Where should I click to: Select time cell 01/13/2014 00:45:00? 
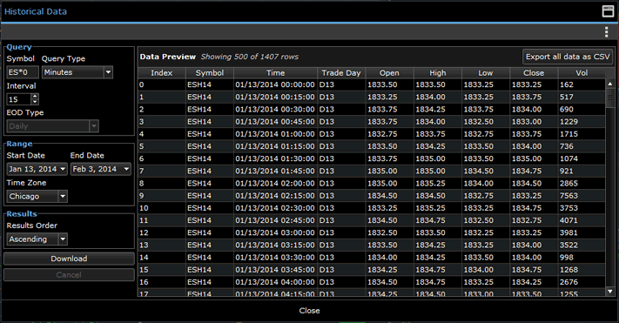(x=276, y=122)
